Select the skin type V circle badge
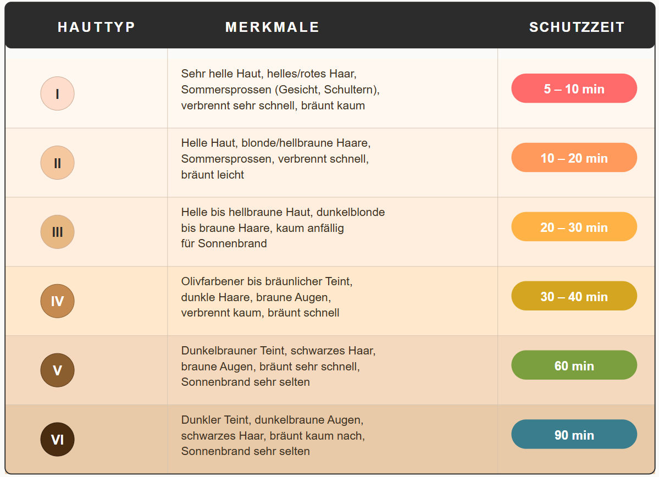This screenshot has height=477, width=659. point(58,370)
